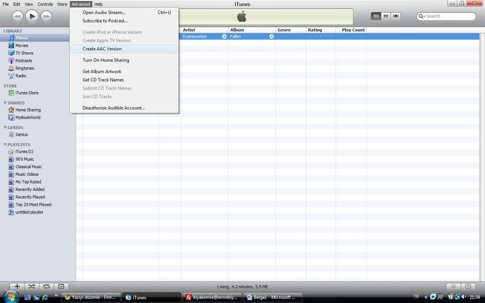Click Create AAC Version menu item
The width and height of the screenshot is (485, 303).
(124, 49)
